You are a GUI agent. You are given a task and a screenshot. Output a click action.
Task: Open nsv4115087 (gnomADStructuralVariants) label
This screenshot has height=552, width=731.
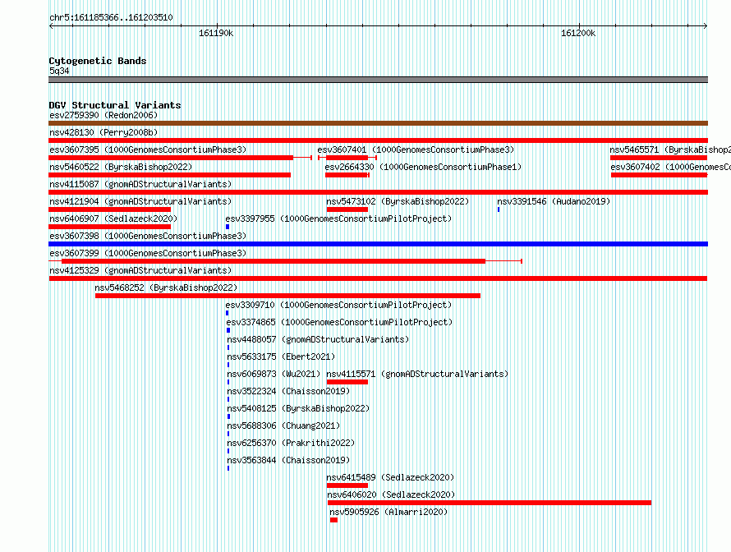[140, 184]
